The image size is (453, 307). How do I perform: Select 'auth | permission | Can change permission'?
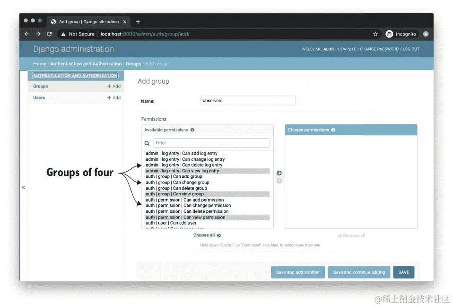pyautogui.click(x=207, y=205)
